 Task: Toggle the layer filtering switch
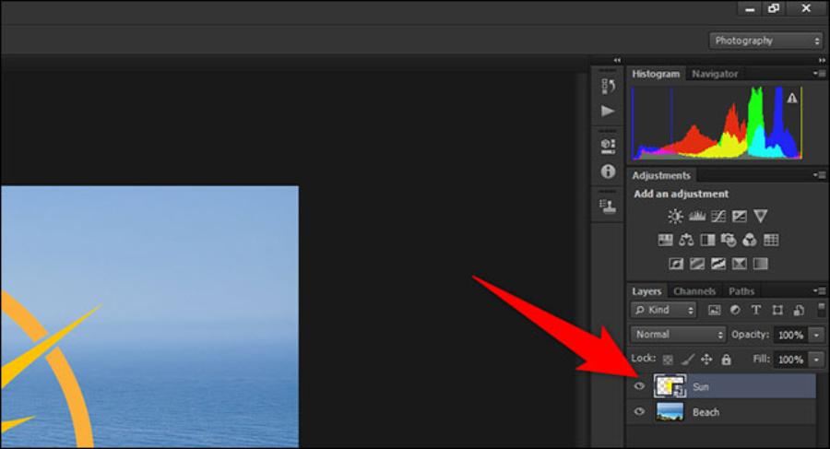(x=821, y=310)
